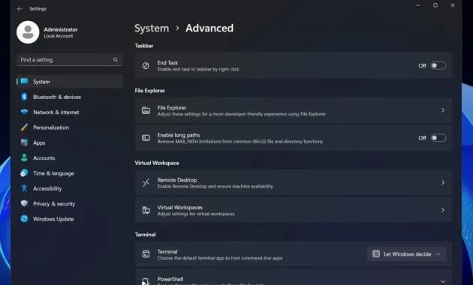The image size is (473, 285).
Task: Maximize the Settings window
Action: pyautogui.click(x=435, y=5)
